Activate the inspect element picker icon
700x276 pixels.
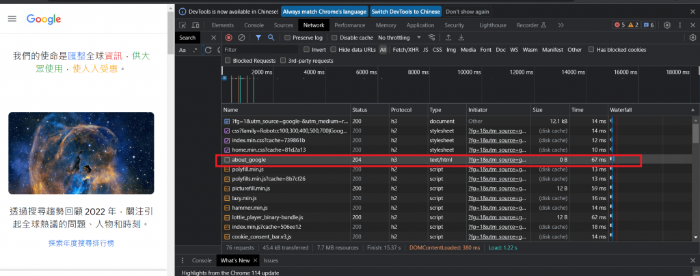coord(183,25)
